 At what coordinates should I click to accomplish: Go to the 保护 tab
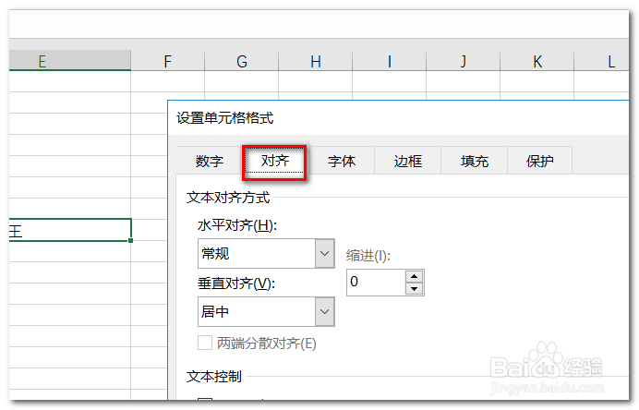point(540,161)
